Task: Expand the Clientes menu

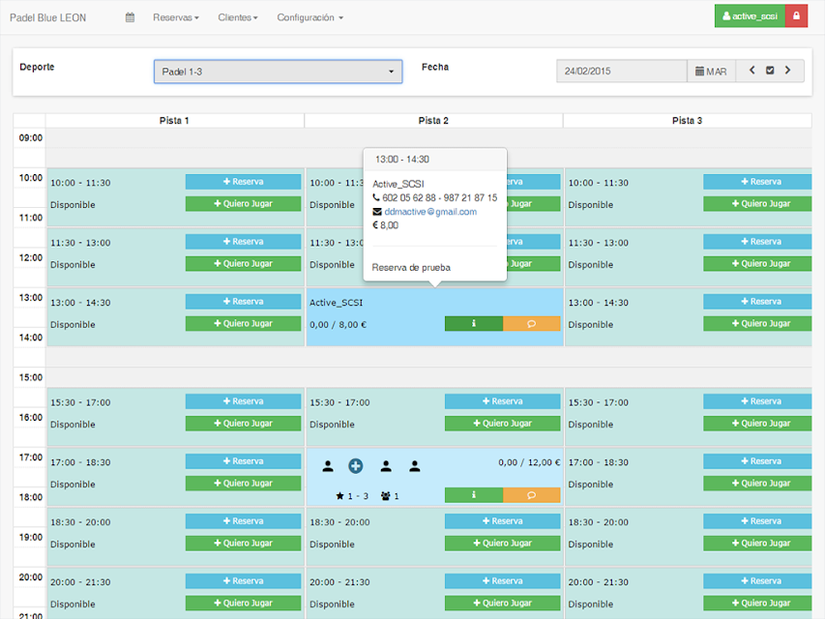Action: (238, 17)
